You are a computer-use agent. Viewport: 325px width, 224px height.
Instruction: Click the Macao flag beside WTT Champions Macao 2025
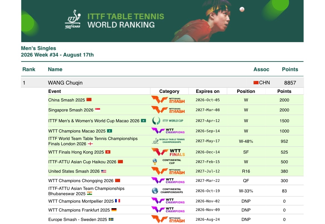coord(110,131)
